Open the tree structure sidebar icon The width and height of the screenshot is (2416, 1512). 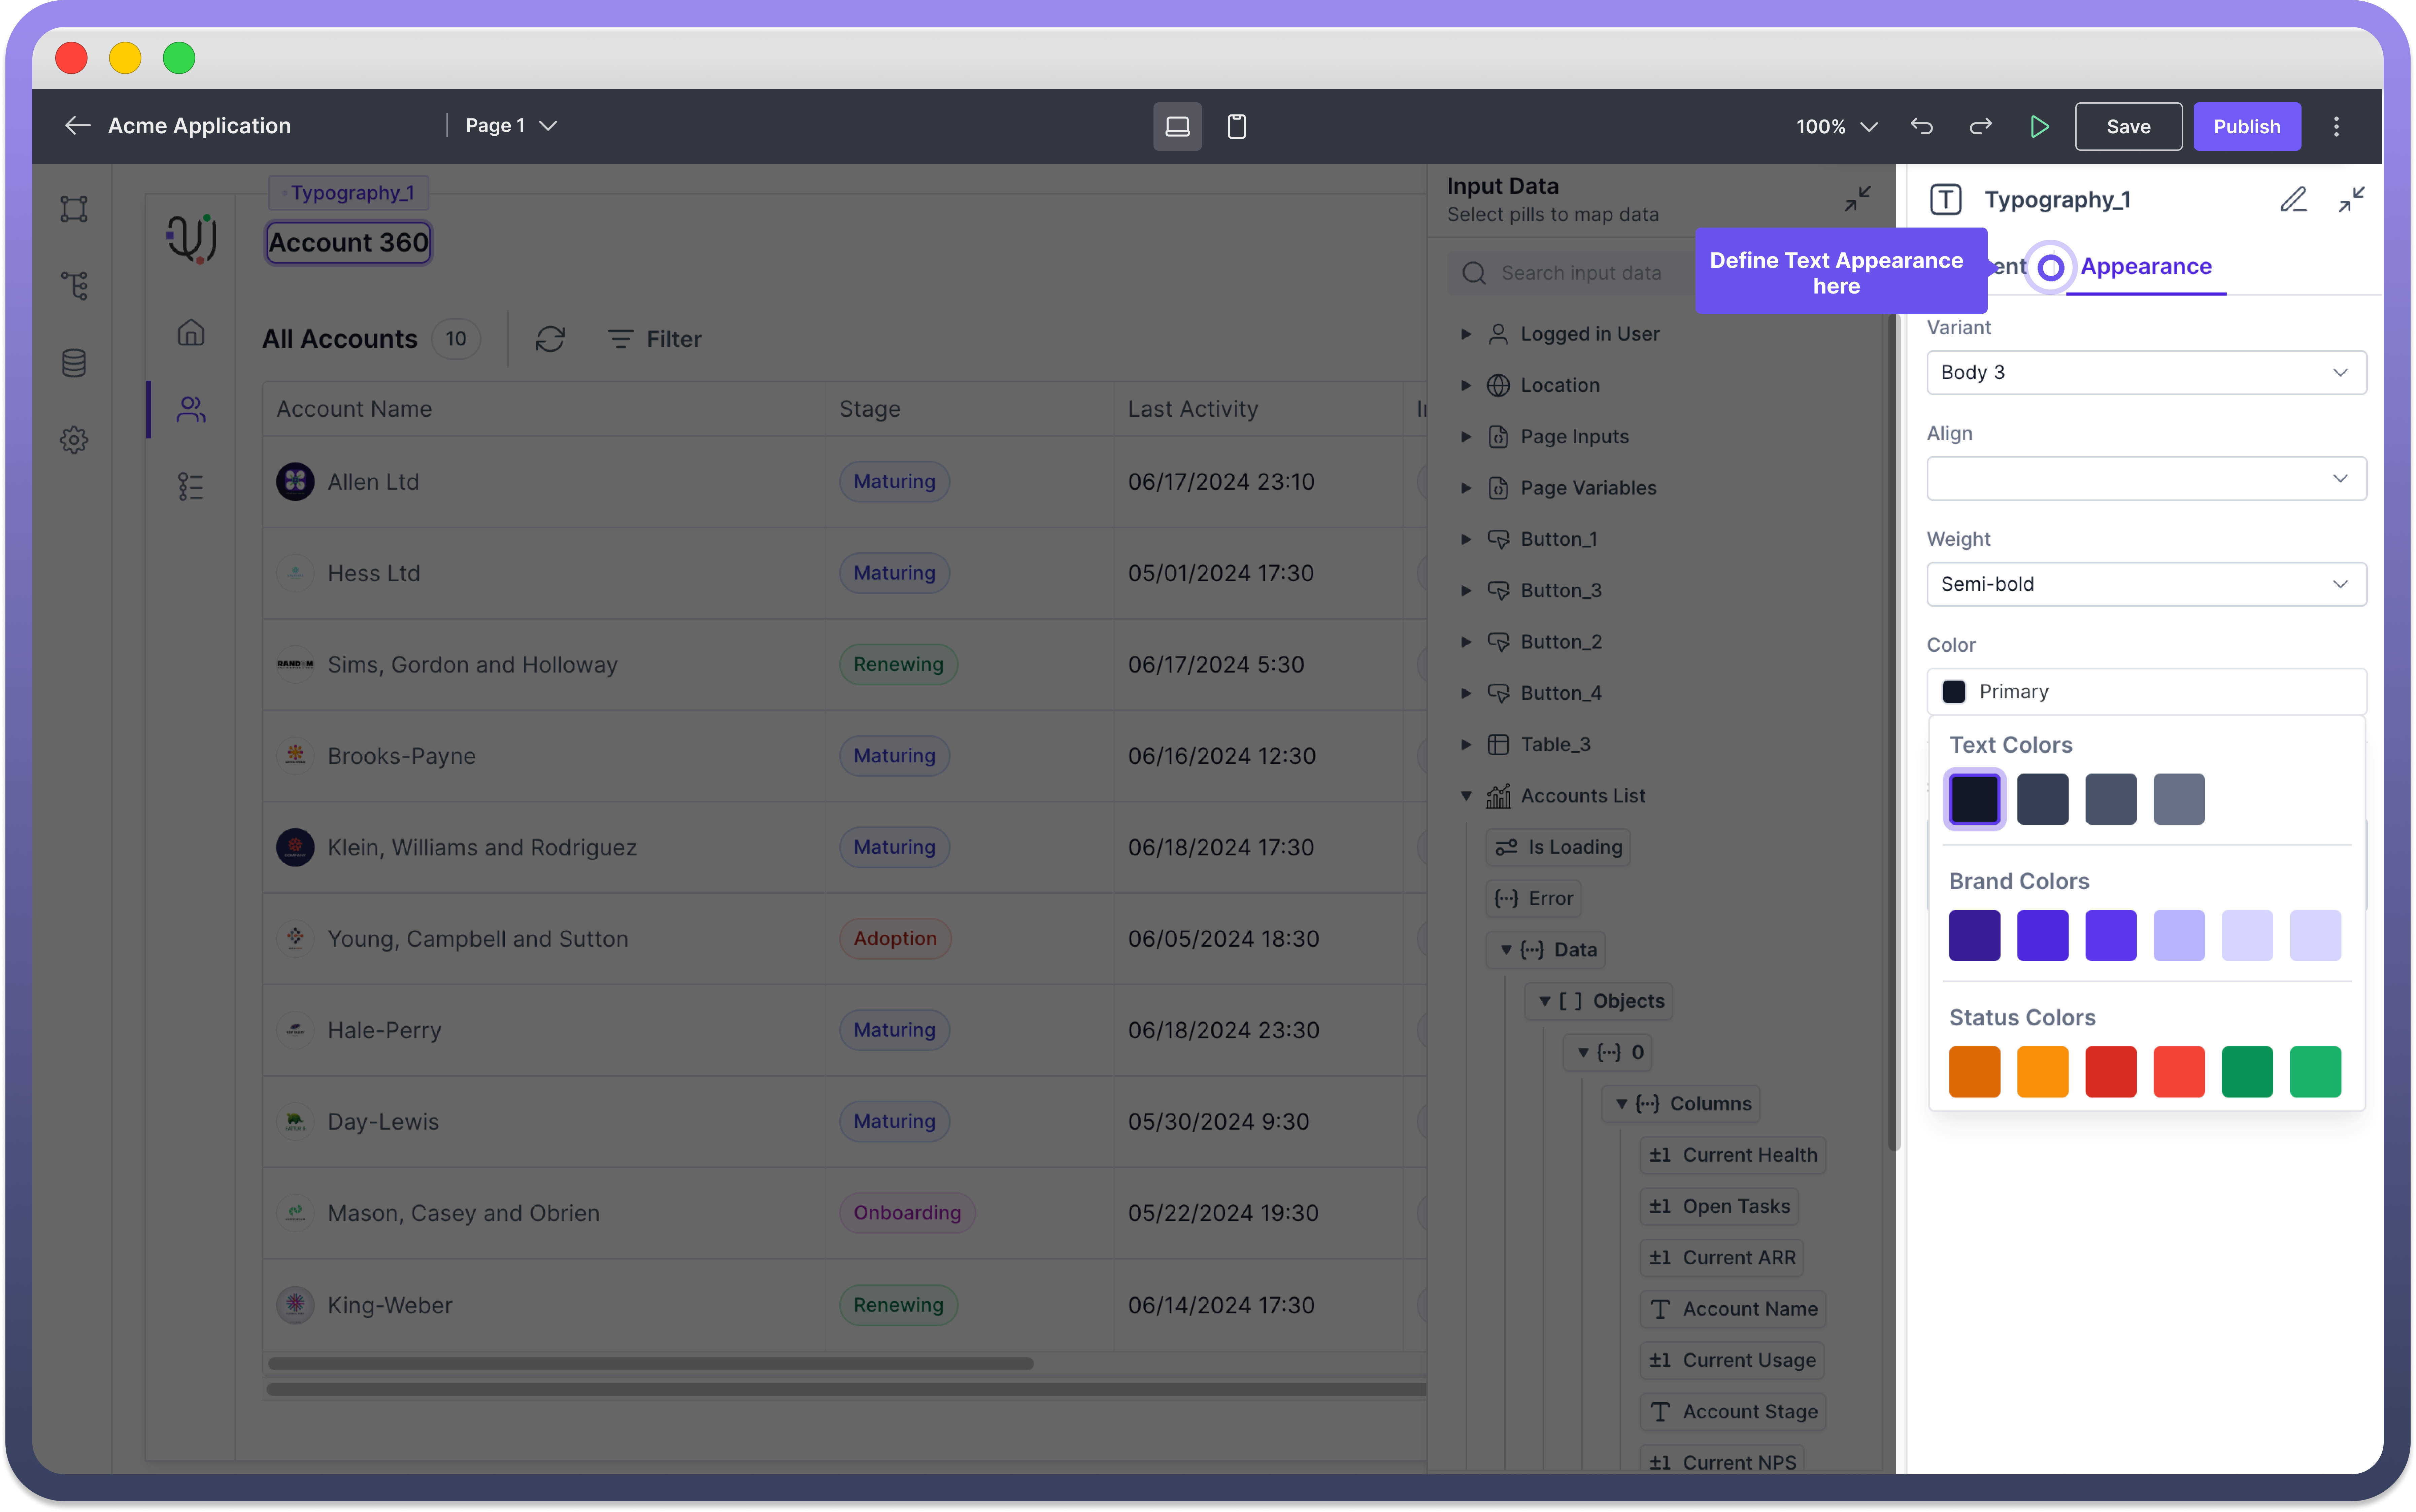click(x=74, y=286)
